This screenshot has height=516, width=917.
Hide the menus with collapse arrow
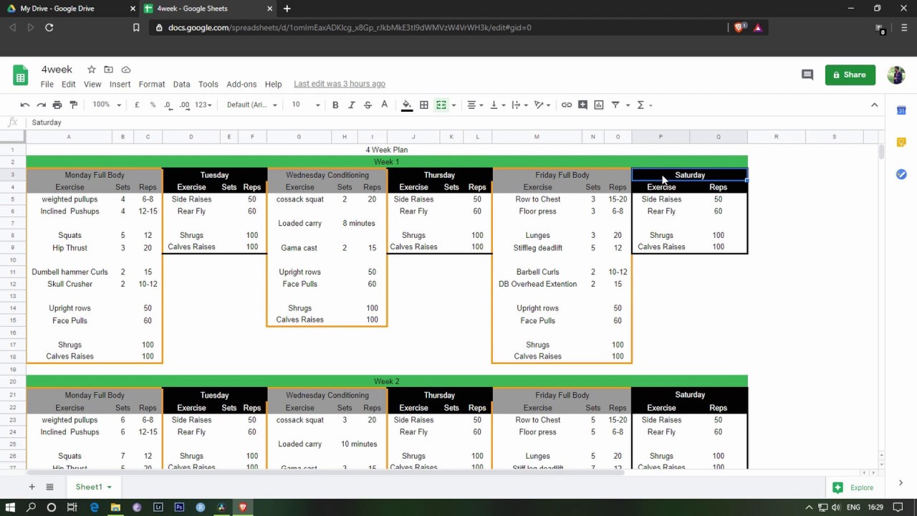click(x=874, y=105)
